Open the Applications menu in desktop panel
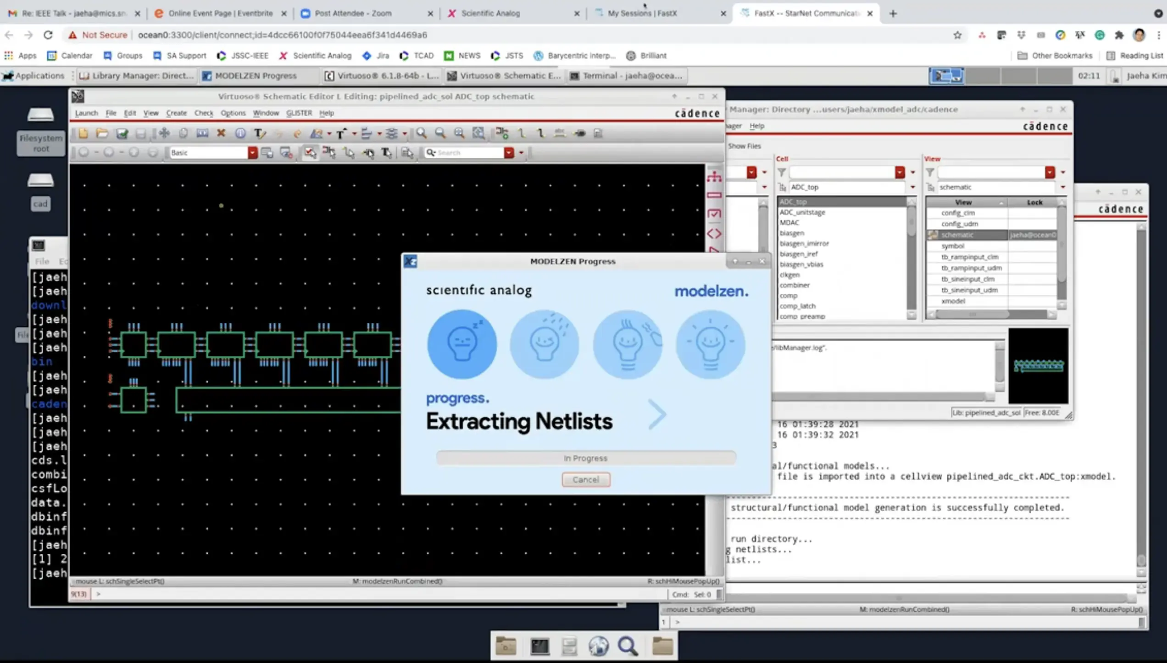This screenshot has height=663, width=1167. pyautogui.click(x=34, y=76)
